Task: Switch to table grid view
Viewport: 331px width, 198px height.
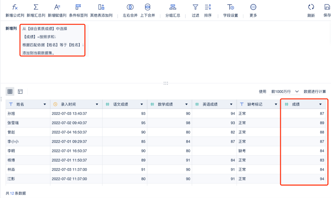Action: [x=10, y=91]
